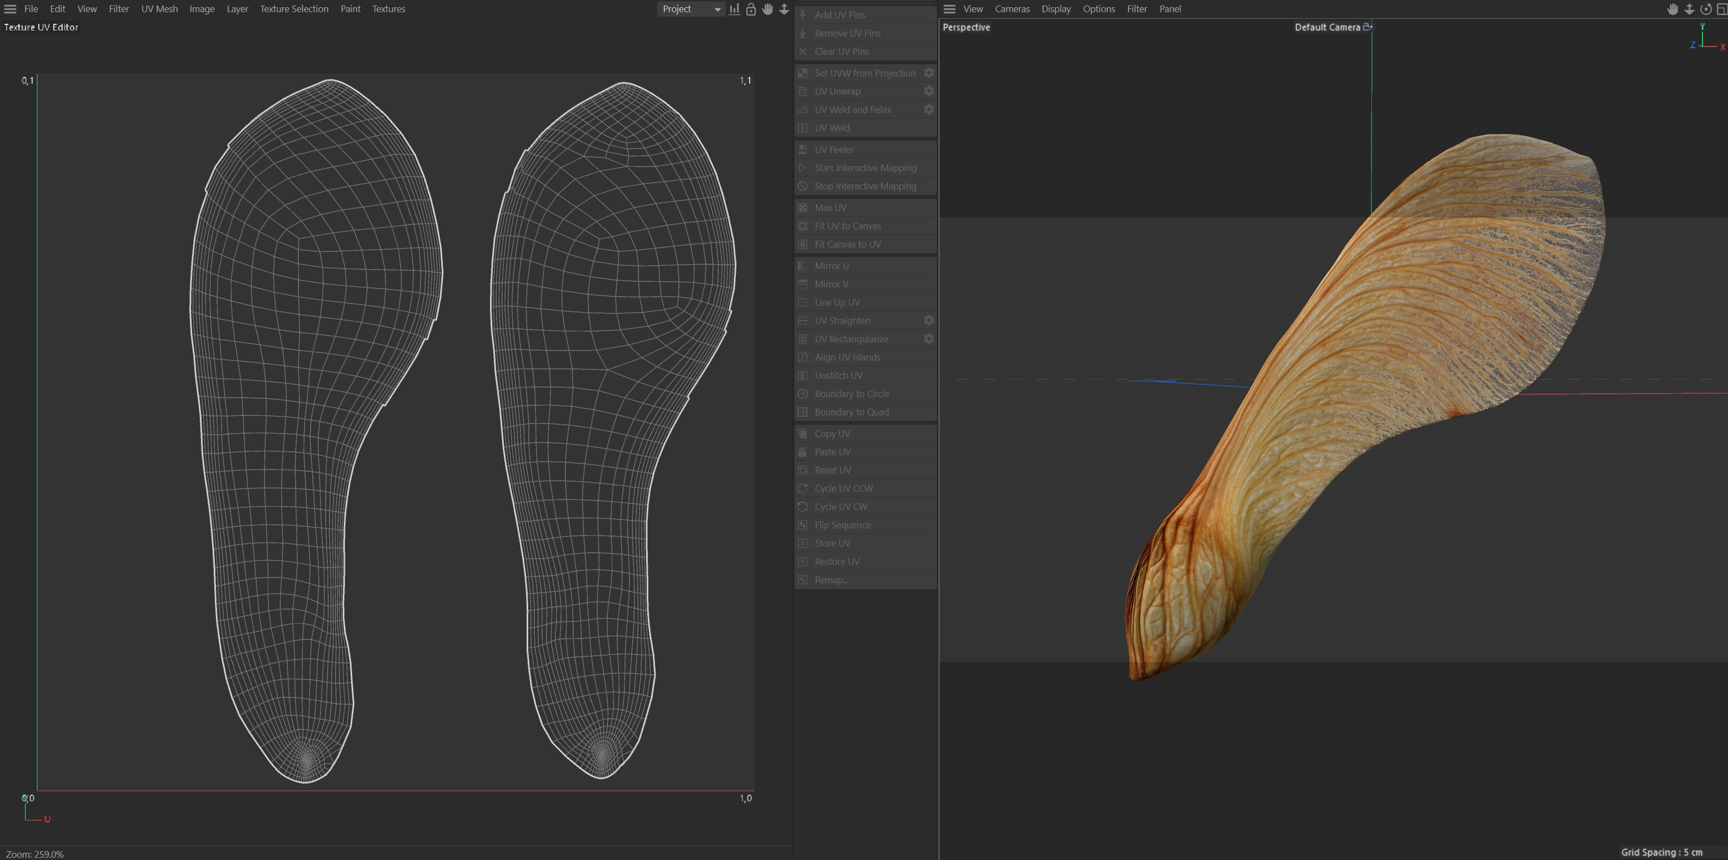Click the viewport dolly zoom arrows icon

(1689, 9)
